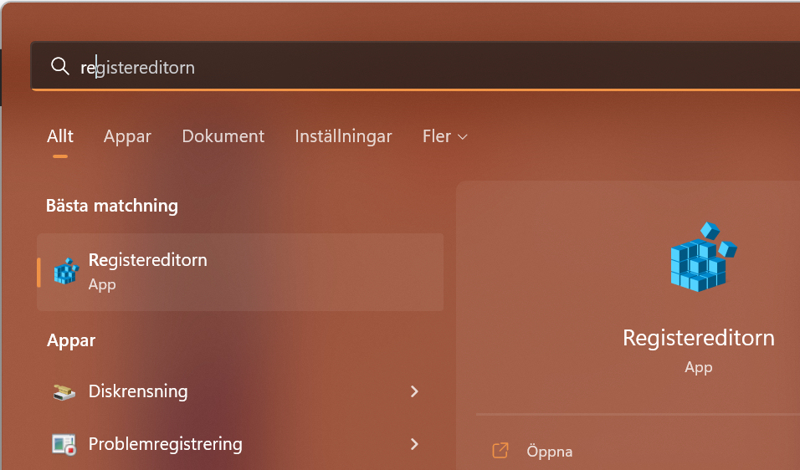800x470 pixels.
Task: Expand the Fler dropdown menu
Action: tap(445, 136)
